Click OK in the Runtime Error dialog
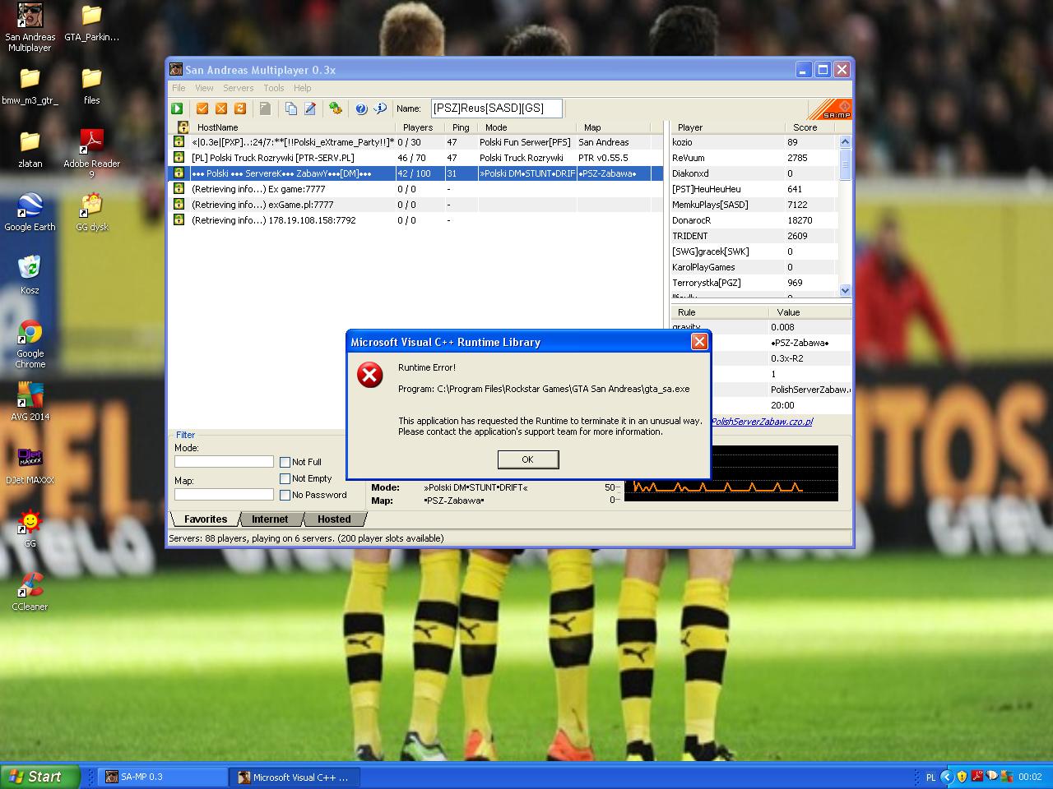This screenshot has height=789, width=1053. coord(528,459)
